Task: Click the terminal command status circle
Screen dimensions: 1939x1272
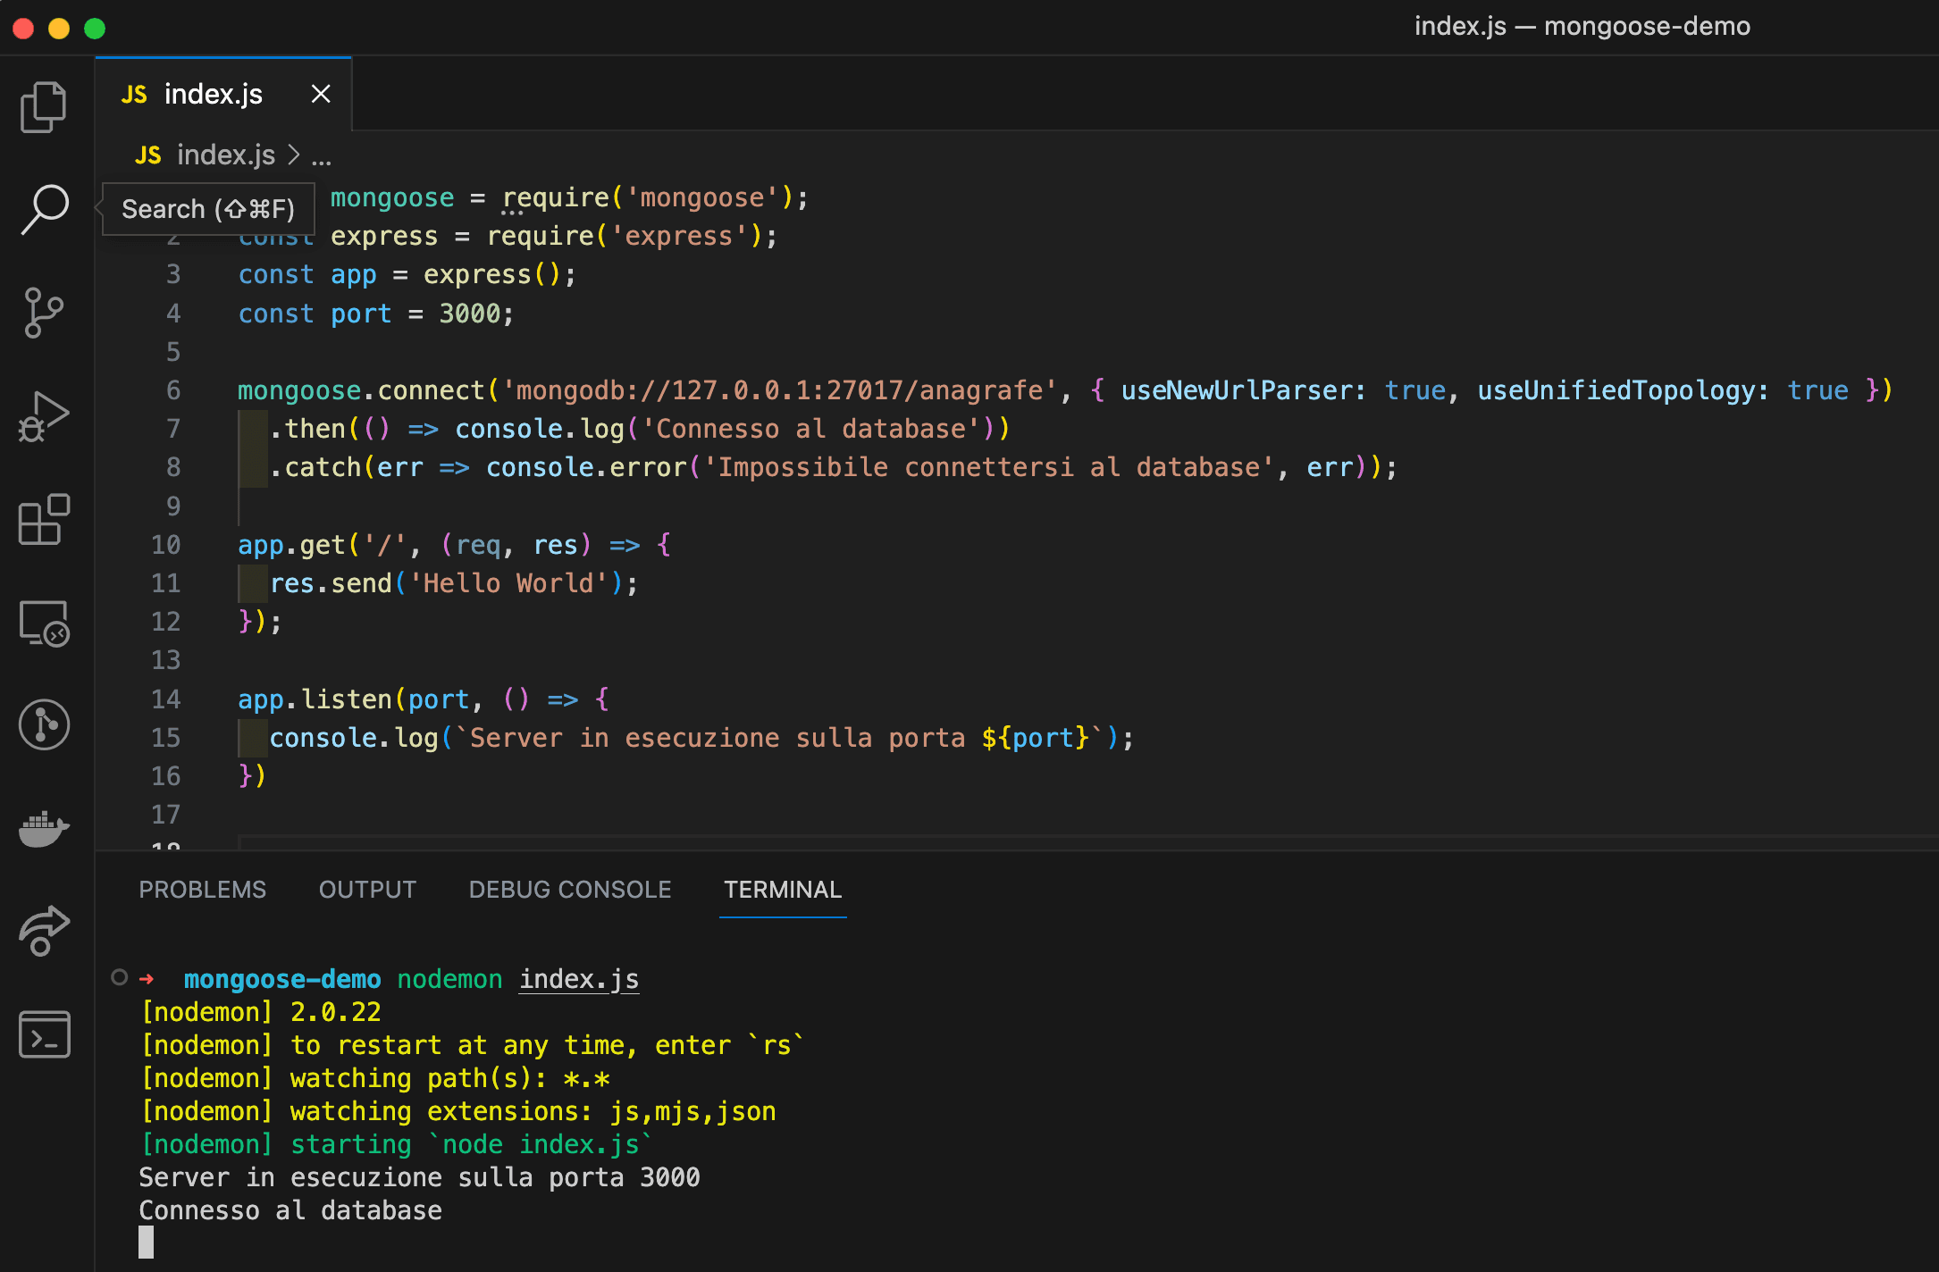Action: pos(119,978)
